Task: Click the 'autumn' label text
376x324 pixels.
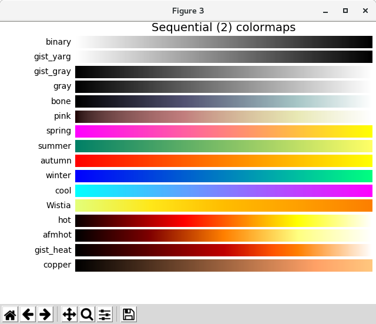Action: [56, 161]
